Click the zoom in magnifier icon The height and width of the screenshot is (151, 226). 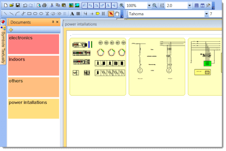[122, 5]
